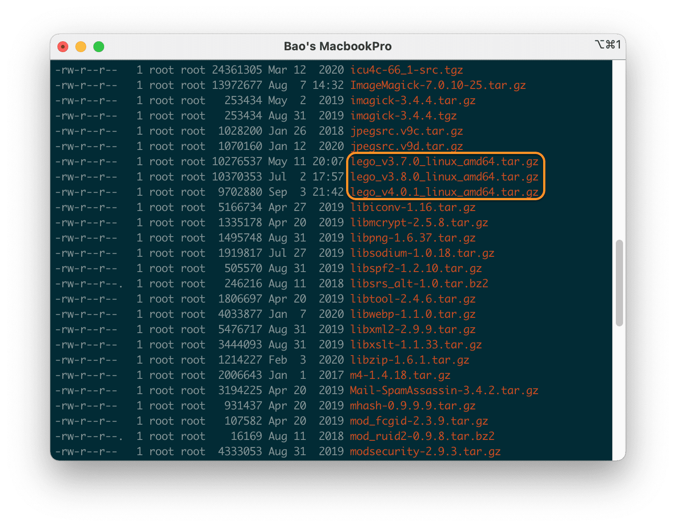676x527 pixels.
Task: Click the mod_ruid2-0.9.8.tar.bz2 entry
Action: 422,436
